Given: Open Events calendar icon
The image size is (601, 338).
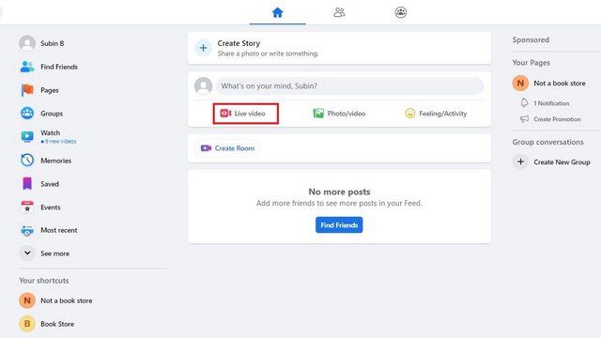Looking at the screenshot, I should pos(27,207).
